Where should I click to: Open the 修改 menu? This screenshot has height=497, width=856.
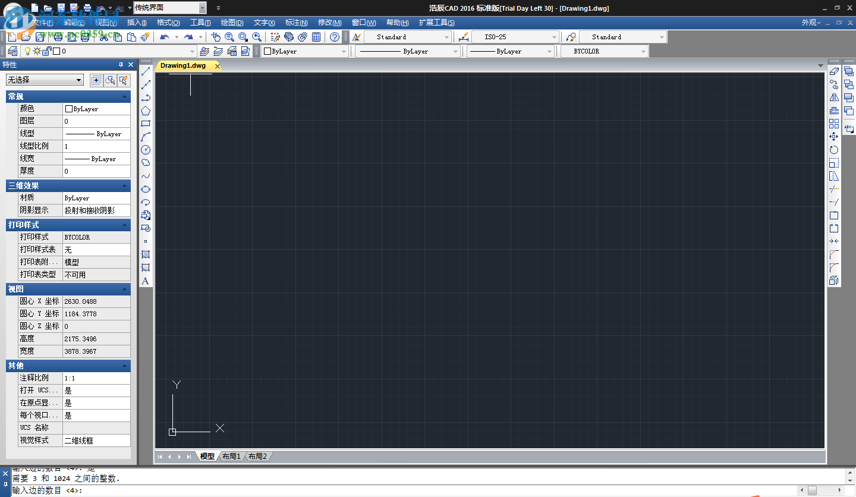tap(329, 23)
